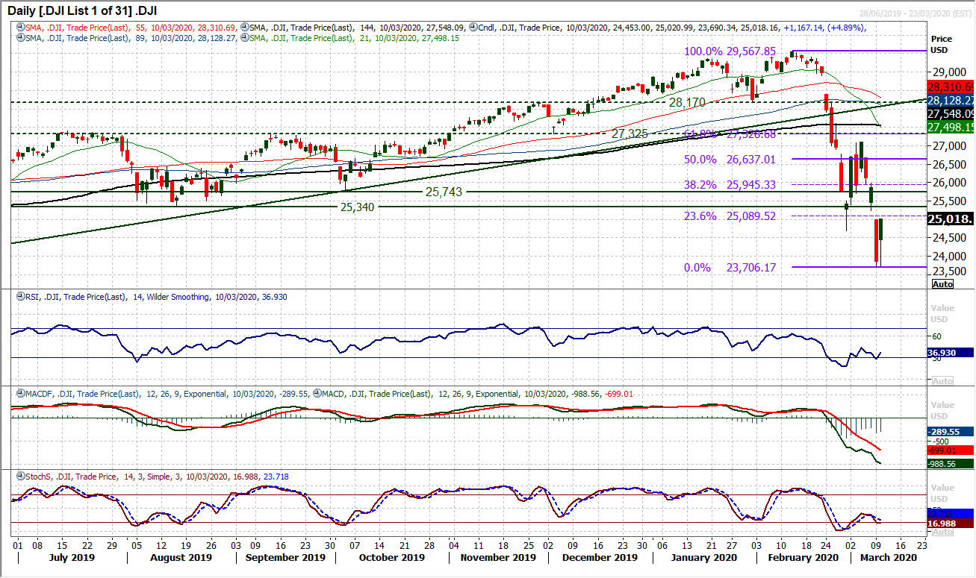Toggle Auto scale on price axis
This screenshot has height=578, width=976.
(x=943, y=284)
